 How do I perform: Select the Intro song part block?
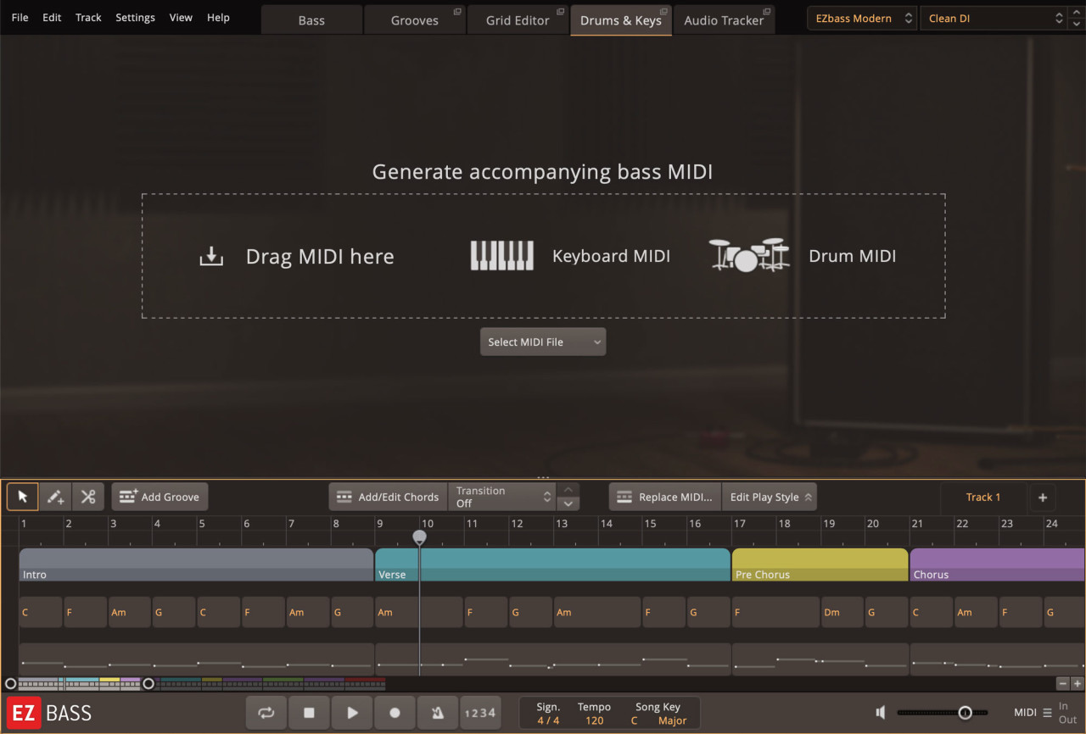tap(196, 564)
